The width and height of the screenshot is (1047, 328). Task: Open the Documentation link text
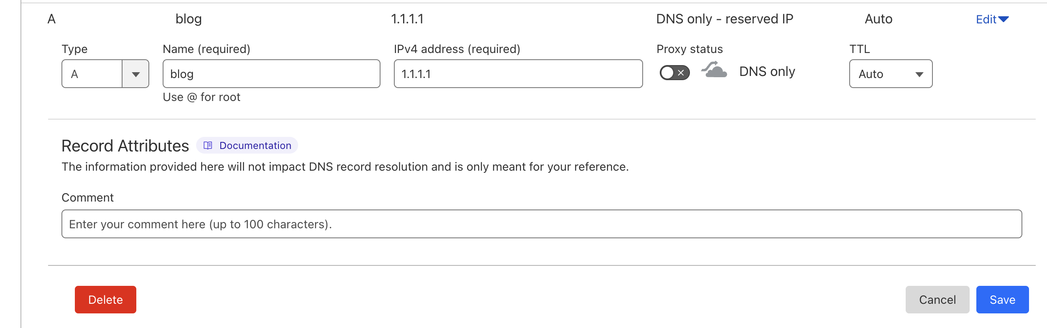click(x=255, y=146)
